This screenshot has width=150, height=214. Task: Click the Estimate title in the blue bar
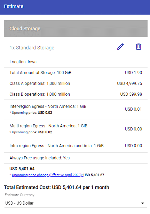[x=14, y=6]
